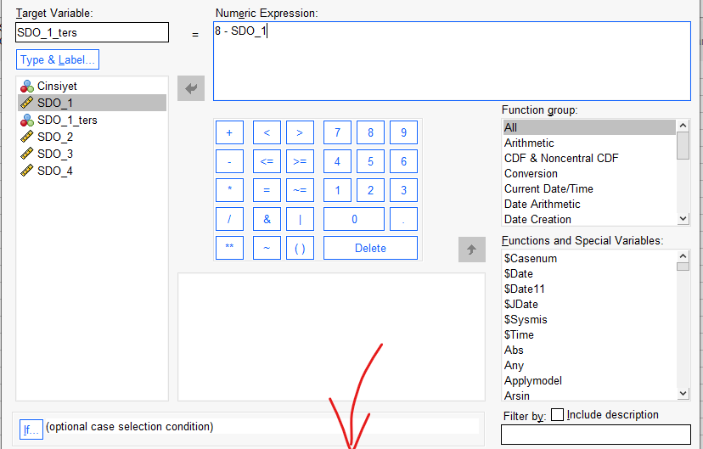
Task: Click the ampersand AND key
Action: point(267,219)
